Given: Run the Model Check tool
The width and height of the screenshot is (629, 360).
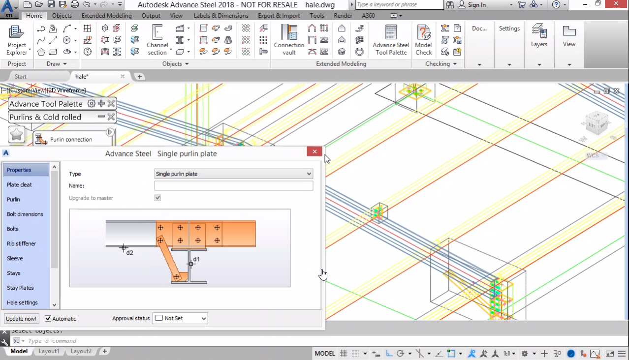Looking at the screenshot, I should (x=423, y=40).
